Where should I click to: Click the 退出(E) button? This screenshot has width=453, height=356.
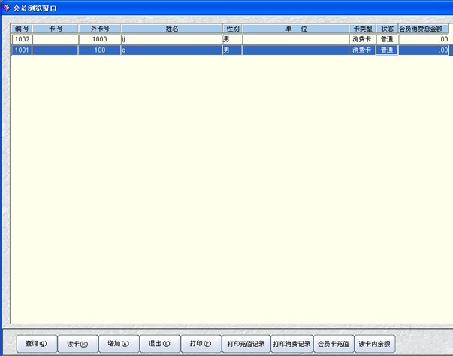tap(160, 344)
